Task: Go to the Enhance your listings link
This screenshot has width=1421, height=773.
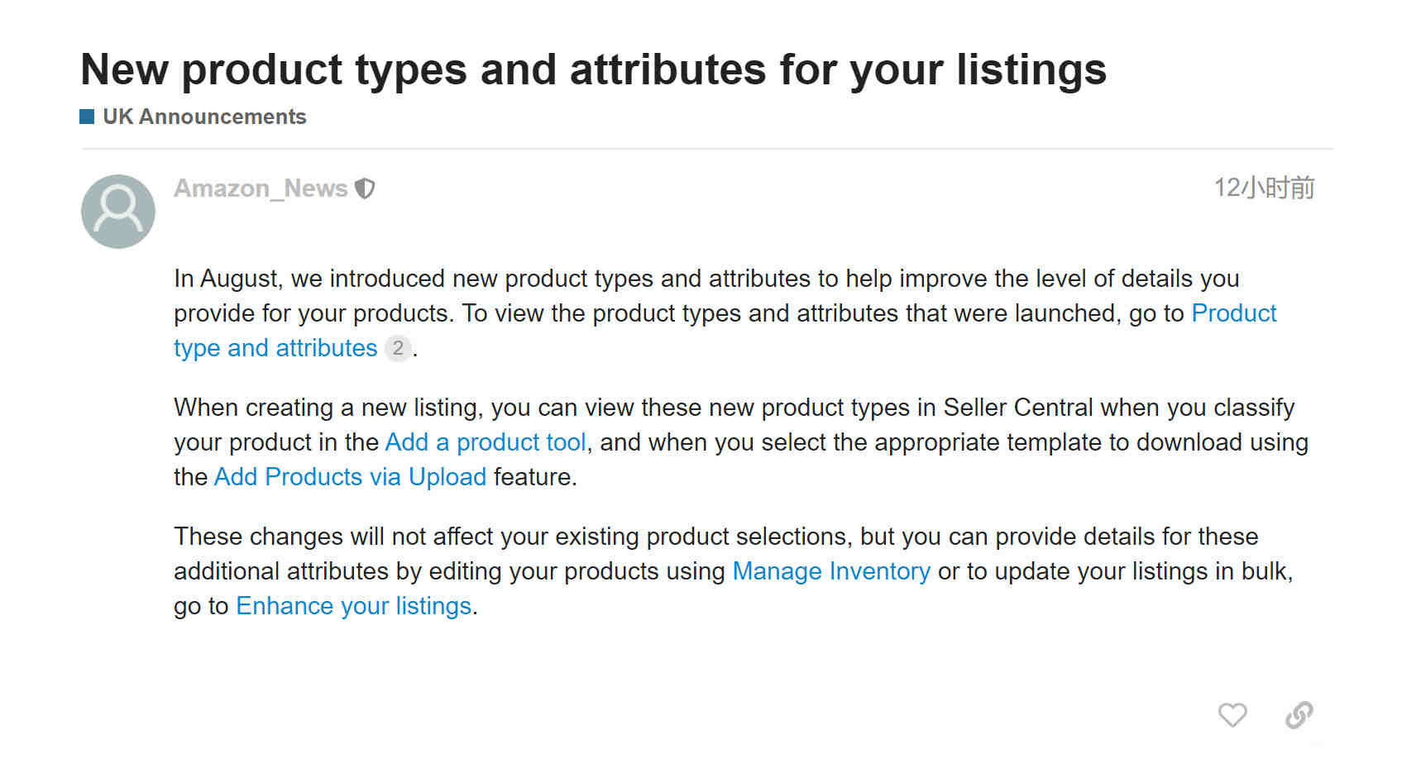Action: (353, 606)
